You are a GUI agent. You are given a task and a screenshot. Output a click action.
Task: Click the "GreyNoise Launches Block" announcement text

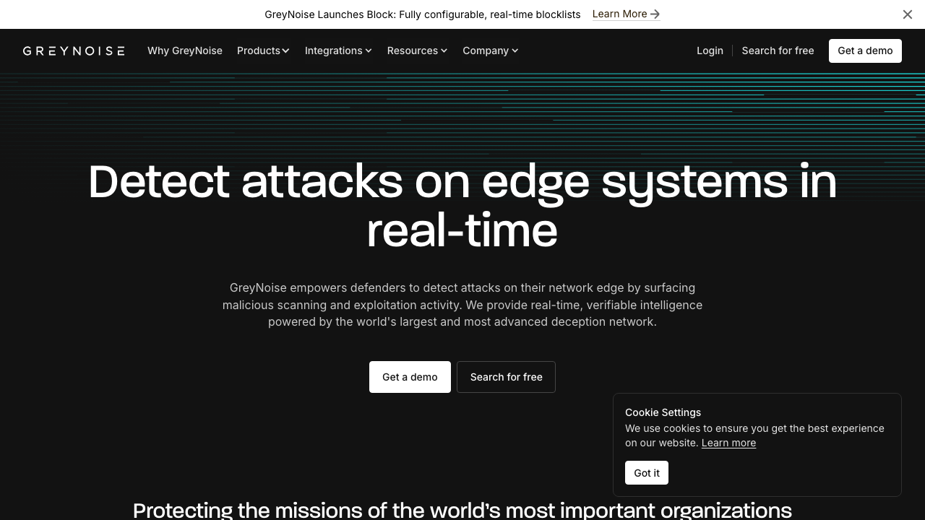click(x=423, y=14)
